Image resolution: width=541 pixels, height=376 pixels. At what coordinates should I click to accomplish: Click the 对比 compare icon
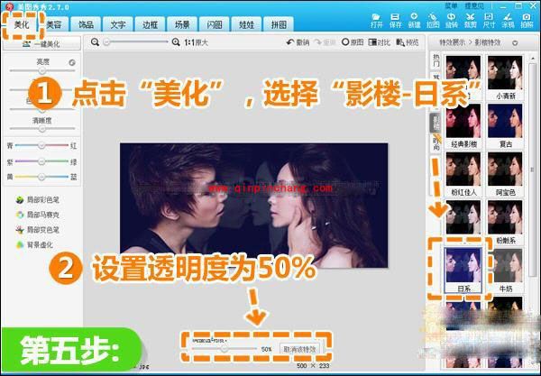click(x=379, y=42)
